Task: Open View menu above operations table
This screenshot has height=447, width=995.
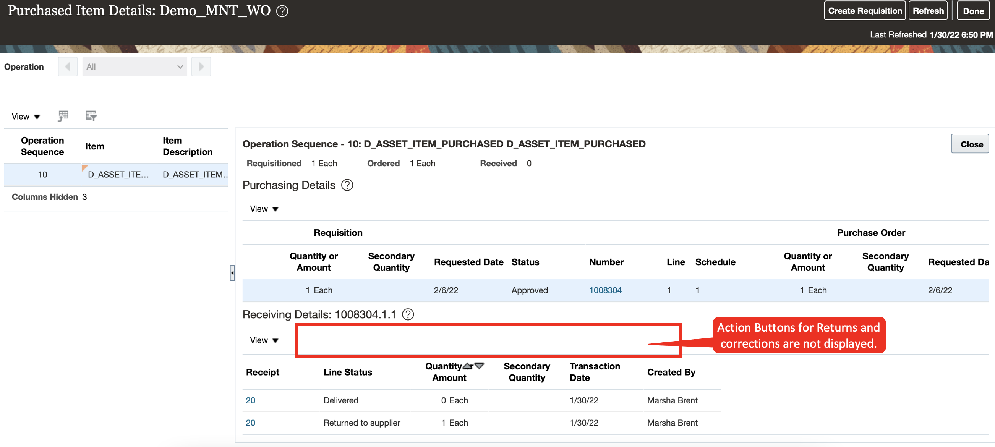Action: 26,116
